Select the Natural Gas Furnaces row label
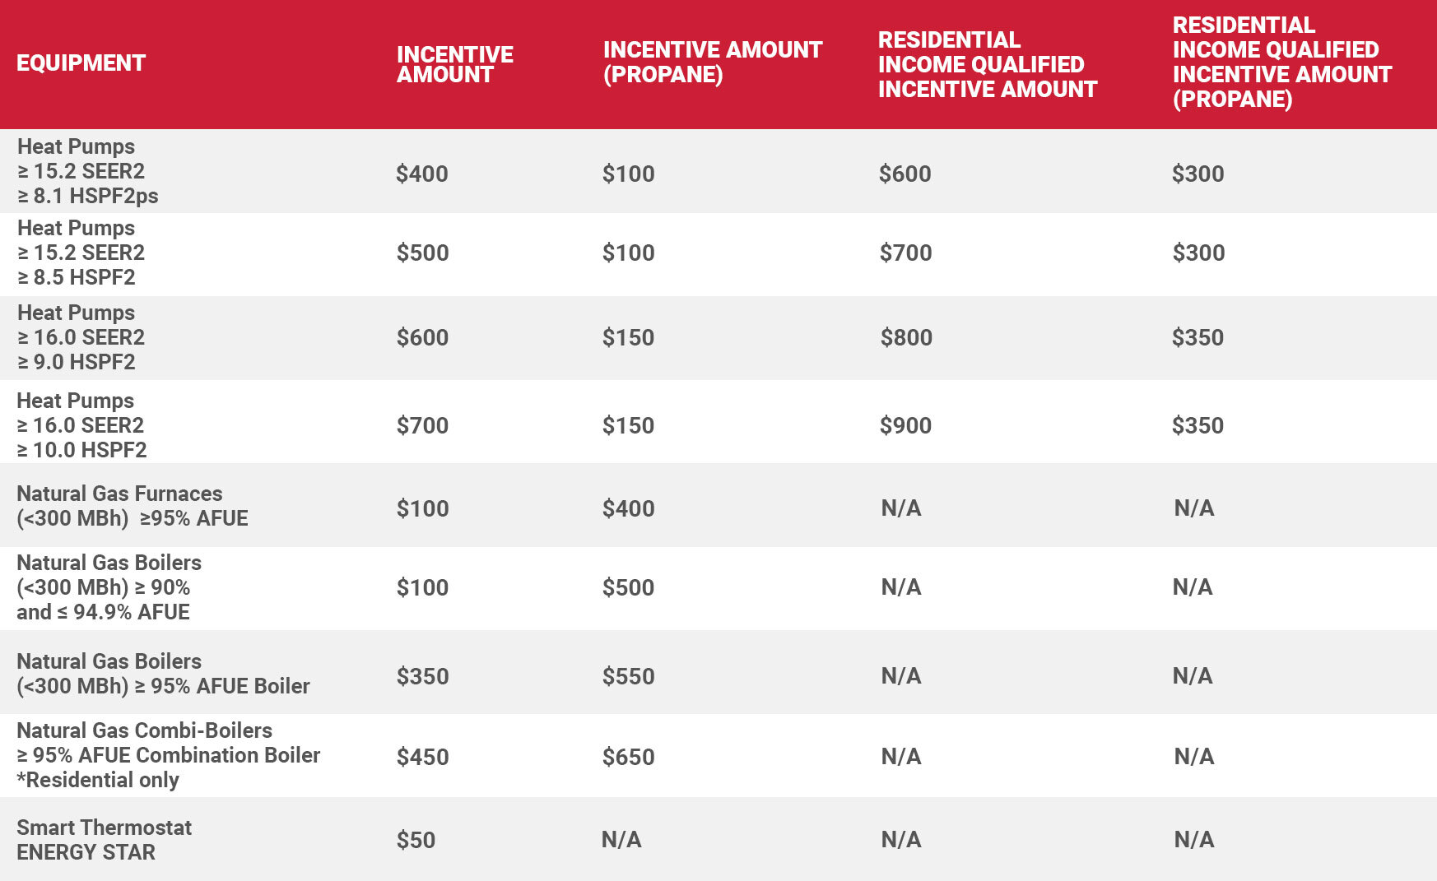This screenshot has width=1437, height=881. (x=132, y=506)
